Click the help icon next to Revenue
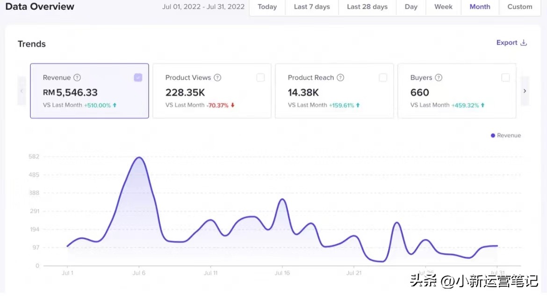 click(77, 78)
